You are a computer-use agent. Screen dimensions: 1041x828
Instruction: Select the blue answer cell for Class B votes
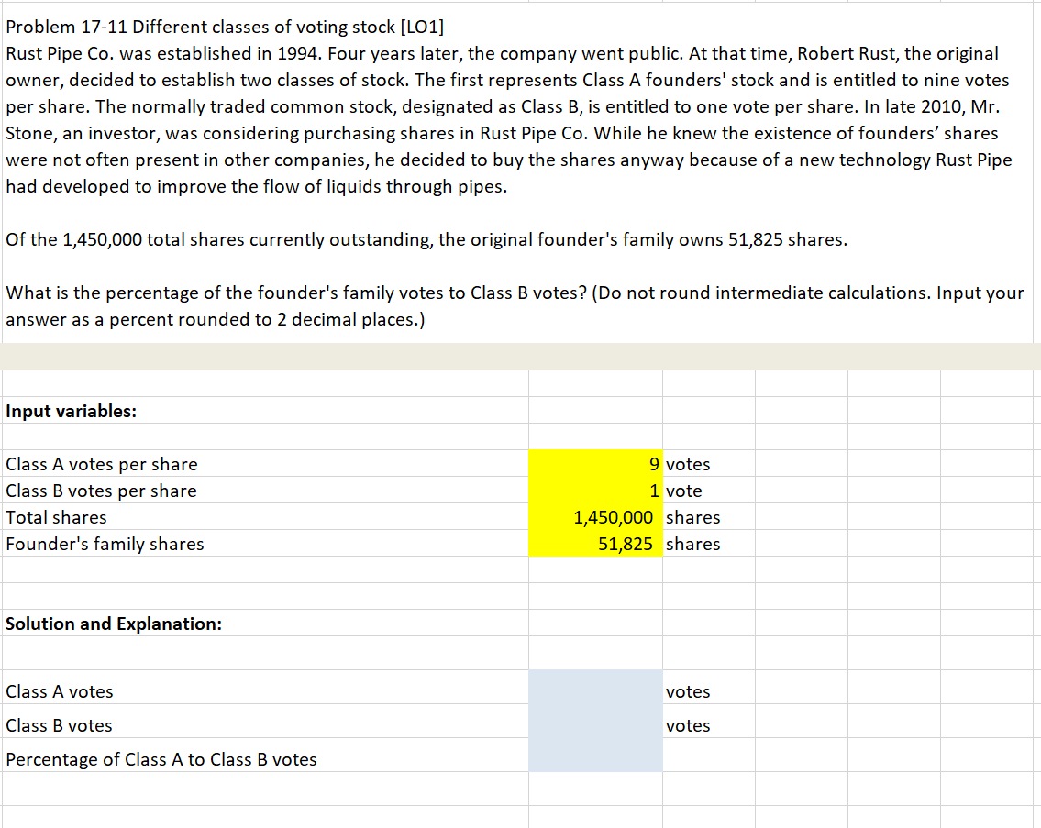[595, 721]
